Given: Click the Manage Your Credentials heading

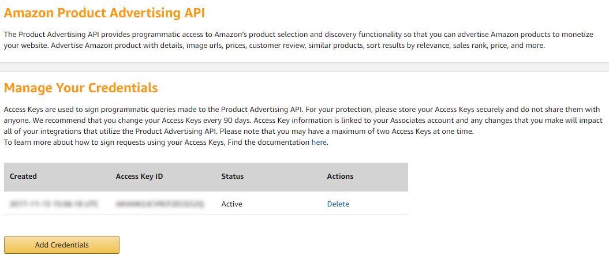Looking at the screenshot, I should pyautogui.click(x=81, y=88).
